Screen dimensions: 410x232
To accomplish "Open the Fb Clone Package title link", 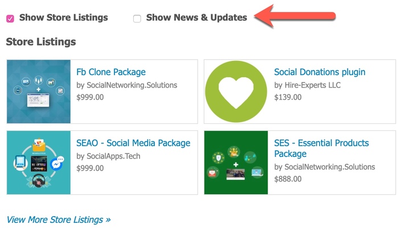I will (x=111, y=72).
